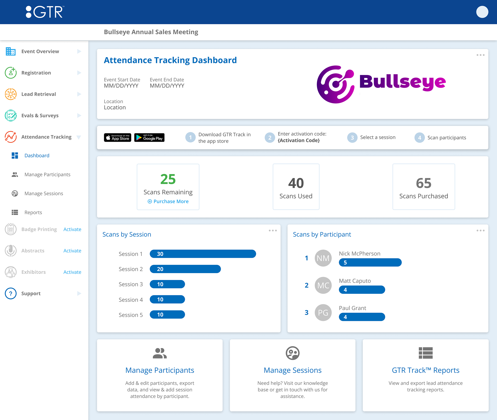The image size is (497, 420).
Task: Click the Session 5 label
Action: coord(130,315)
